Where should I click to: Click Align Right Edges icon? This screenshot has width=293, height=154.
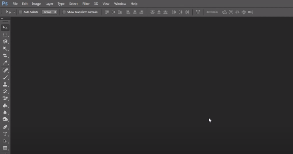[x=142, y=12]
